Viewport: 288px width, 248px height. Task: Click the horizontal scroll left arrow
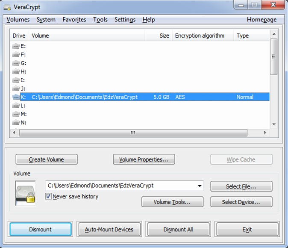[x=15, y=133]
